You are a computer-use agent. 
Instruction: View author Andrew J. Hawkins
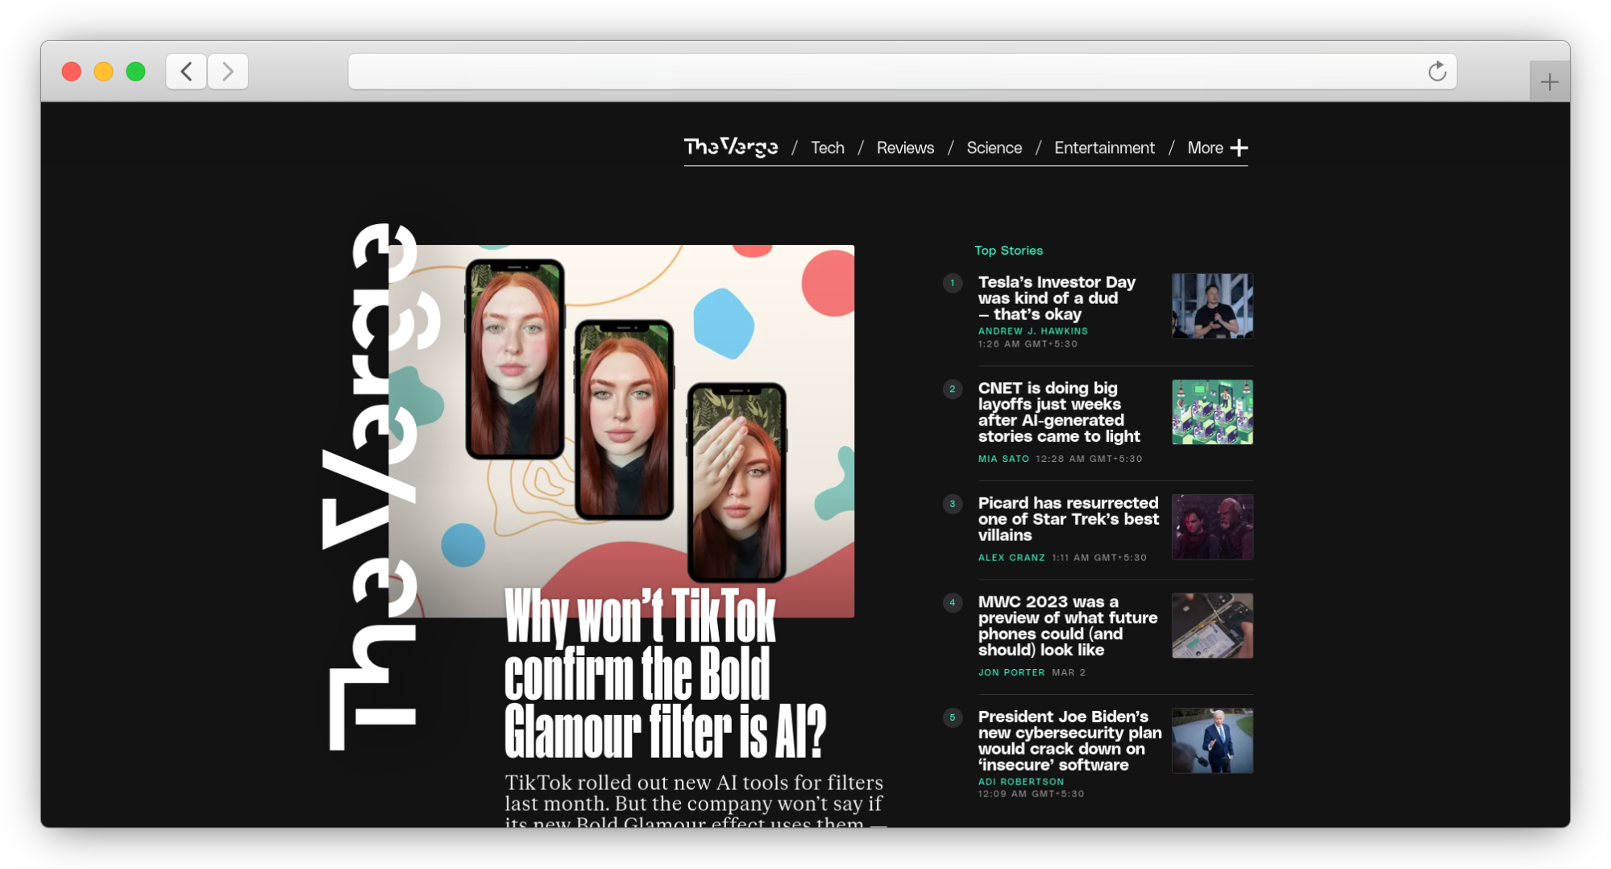tap(1032, 331)
